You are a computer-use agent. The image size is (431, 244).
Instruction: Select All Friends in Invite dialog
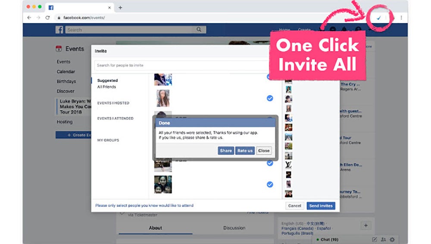point(106,87)
